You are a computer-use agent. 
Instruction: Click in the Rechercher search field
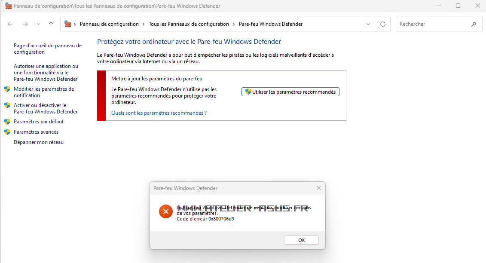432,24
